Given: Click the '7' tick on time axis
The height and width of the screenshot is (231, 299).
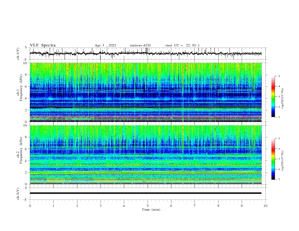Looking at the screenshot, I should tap(195, 206).
